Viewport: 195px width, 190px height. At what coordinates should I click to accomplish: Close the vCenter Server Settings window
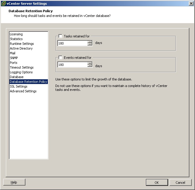pyautogui.click(x=191, y=4)
